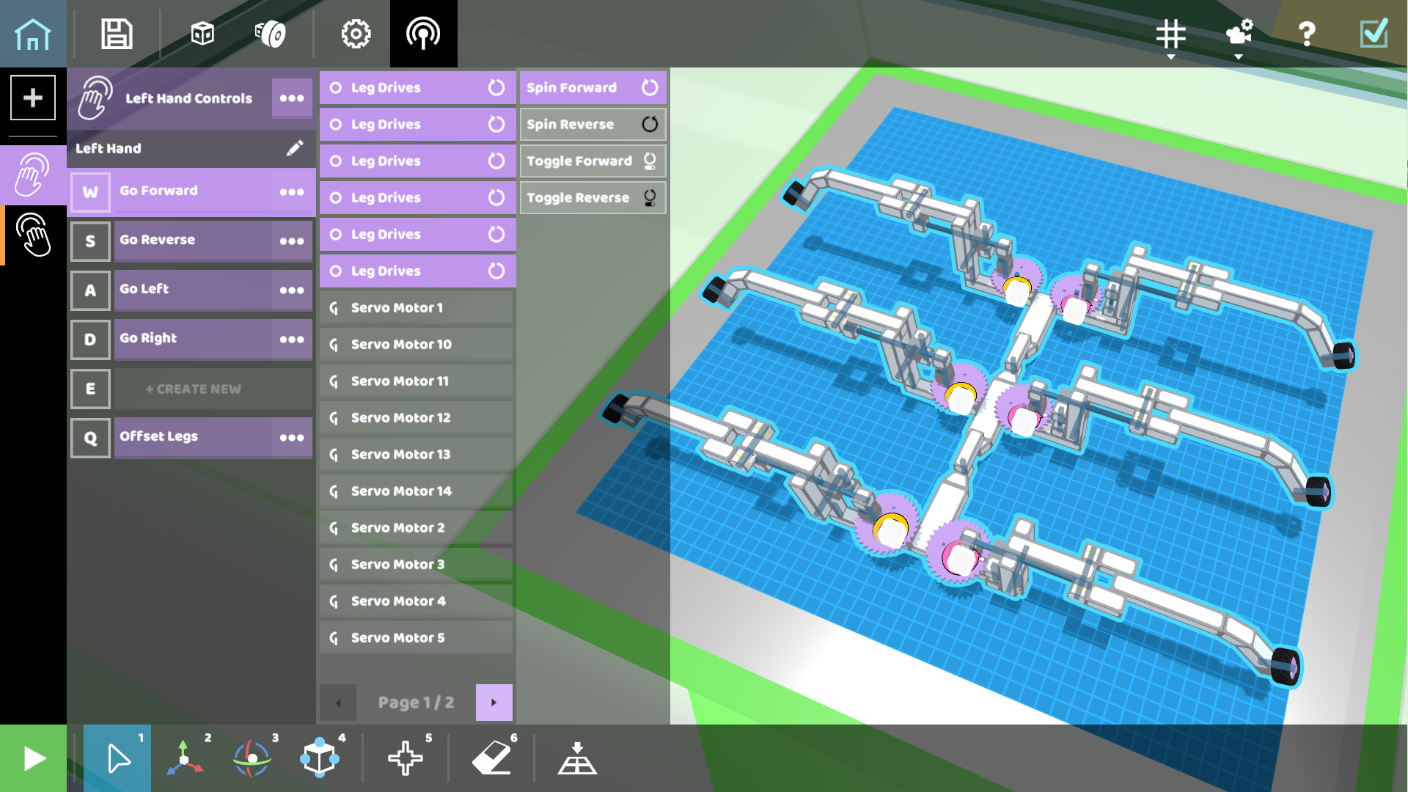Select the move axes tool numbered 2
Screen dimensions: 1408x792
click(x=186, y=758)
